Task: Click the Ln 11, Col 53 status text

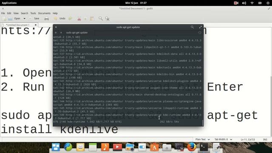Action: pos(248,139)
